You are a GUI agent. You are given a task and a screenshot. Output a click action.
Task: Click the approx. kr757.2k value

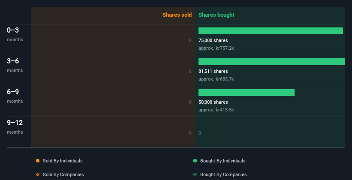pyautogui.click(x=216, y=48)
